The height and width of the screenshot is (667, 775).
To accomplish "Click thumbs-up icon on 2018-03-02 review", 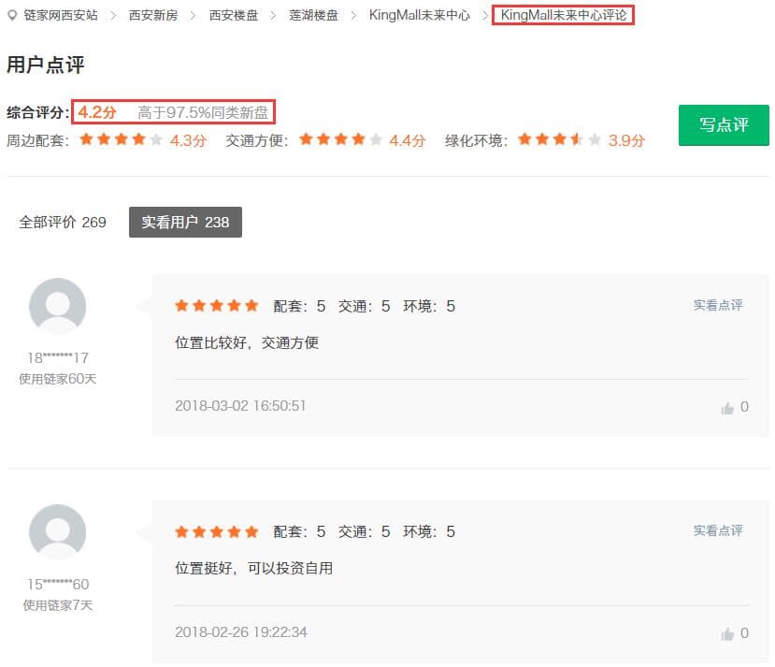I will 727,408.
